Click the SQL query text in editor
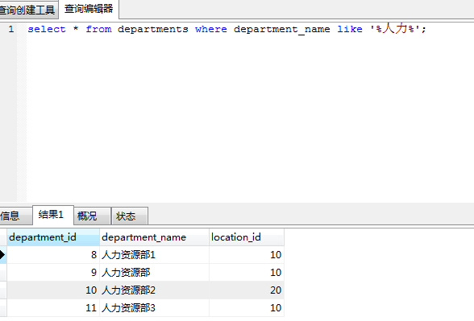 tap(227, 29)
